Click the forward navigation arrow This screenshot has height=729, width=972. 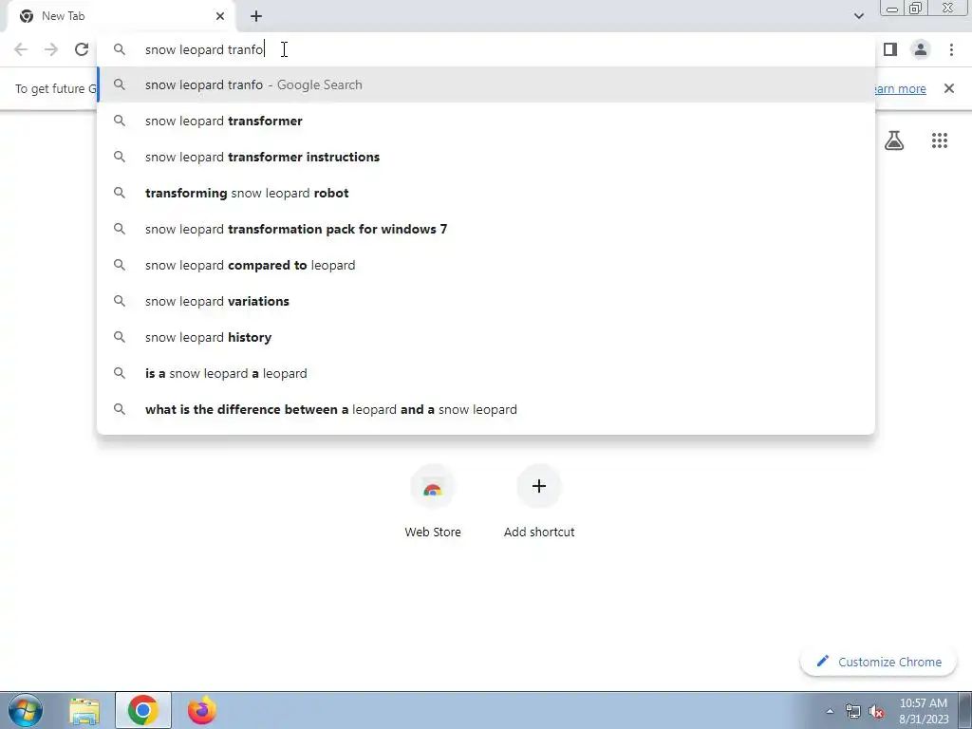point(51,49)
